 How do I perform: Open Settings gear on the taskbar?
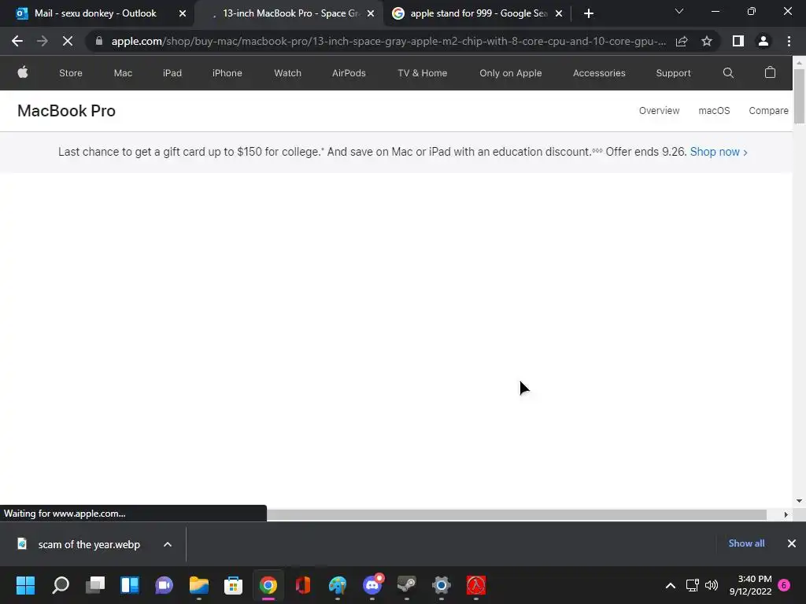pyautogui.click(x=441, y=585)
